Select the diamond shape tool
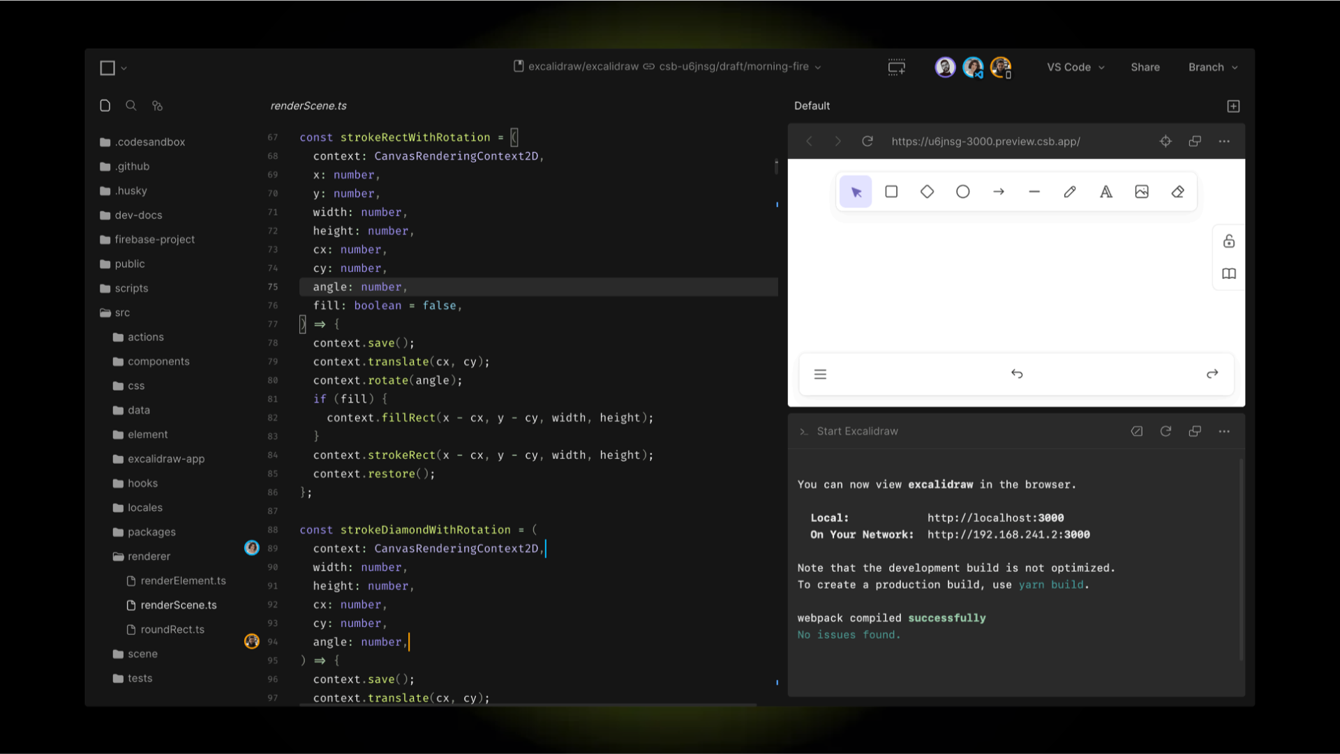 tap(927, 192)
